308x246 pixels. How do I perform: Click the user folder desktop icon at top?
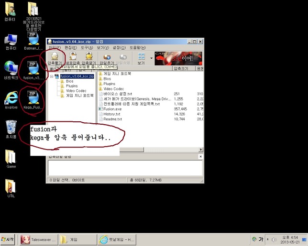click(10, 11)
